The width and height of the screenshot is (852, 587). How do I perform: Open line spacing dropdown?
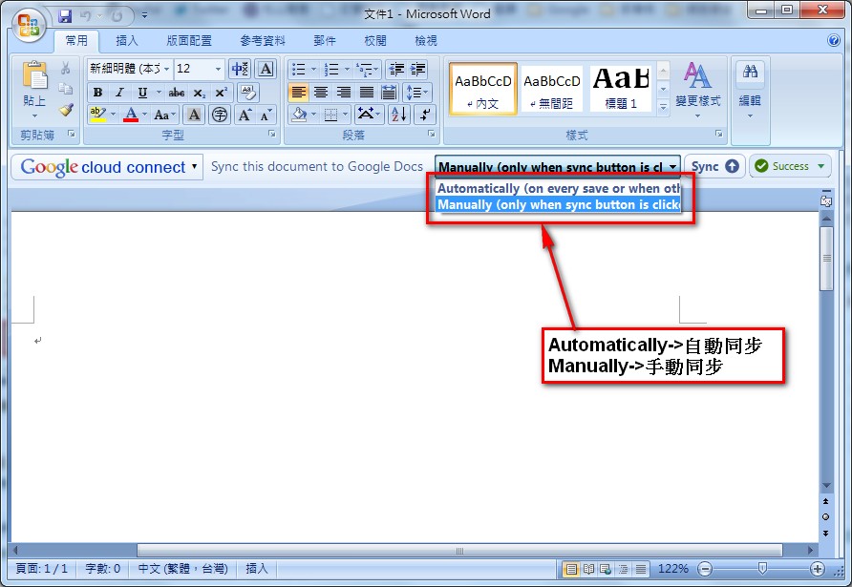(417, 93)
